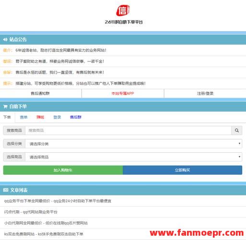Go to 注册/登录

205,94
